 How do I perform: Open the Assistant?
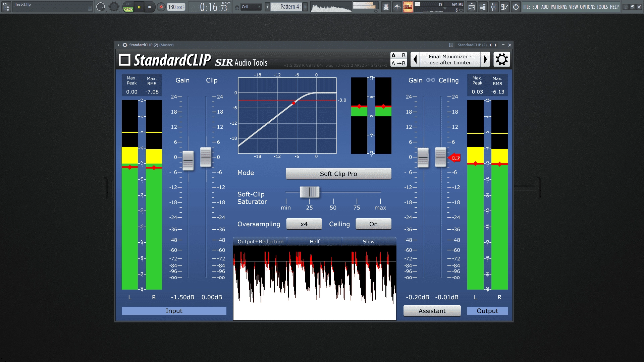point(432,311)
